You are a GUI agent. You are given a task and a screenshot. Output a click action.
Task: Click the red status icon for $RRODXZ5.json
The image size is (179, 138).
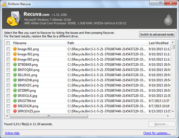pyautogui.click(x=15, y=111)
